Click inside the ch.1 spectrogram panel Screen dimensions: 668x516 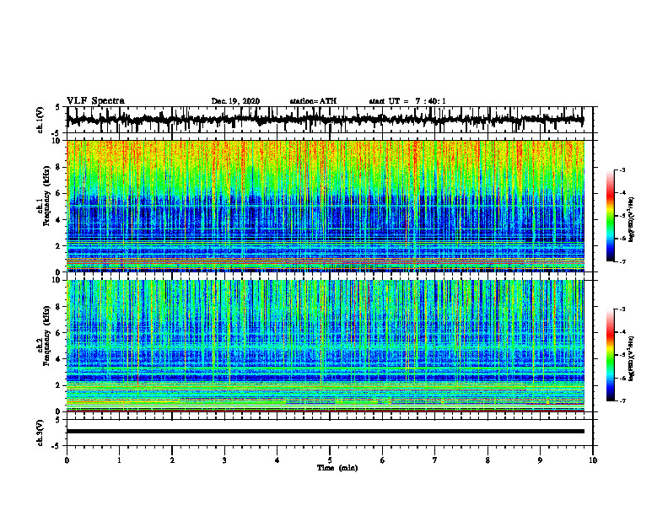tap(325, 206)
